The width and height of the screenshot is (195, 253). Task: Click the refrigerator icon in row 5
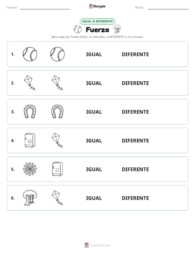click(x=57, y=169)
